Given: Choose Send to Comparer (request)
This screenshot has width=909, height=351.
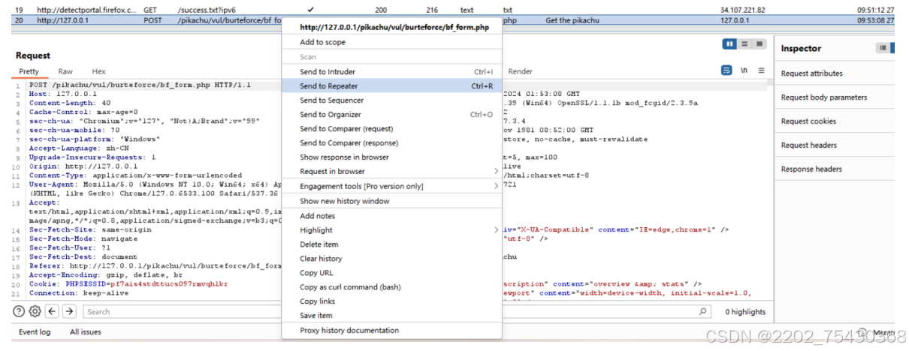Looking at the screenshot, I should [x=391, y=129].
